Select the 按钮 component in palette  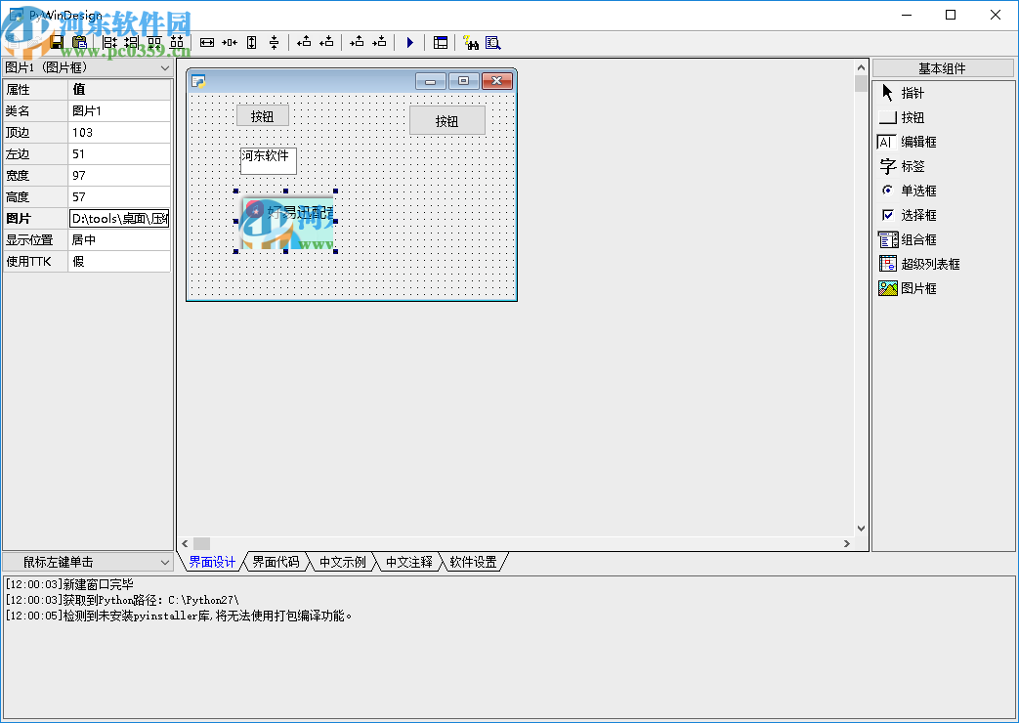pyautogui.click(x=902, y=117)
